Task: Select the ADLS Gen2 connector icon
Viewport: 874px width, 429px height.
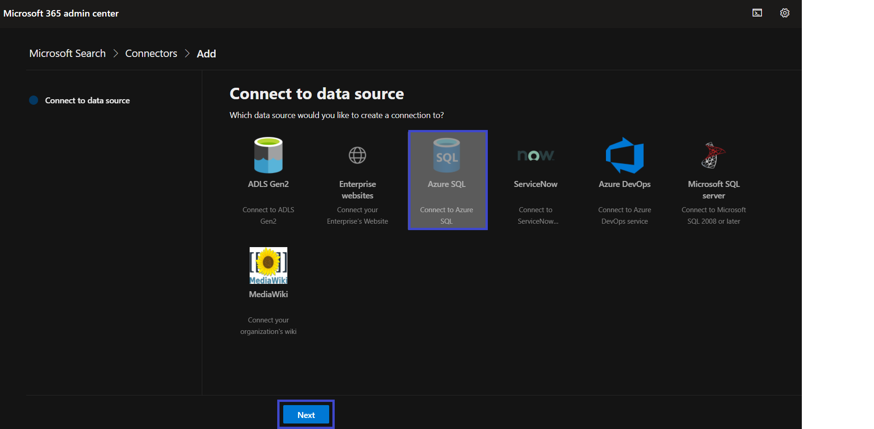Action: [x=268, y=155]
